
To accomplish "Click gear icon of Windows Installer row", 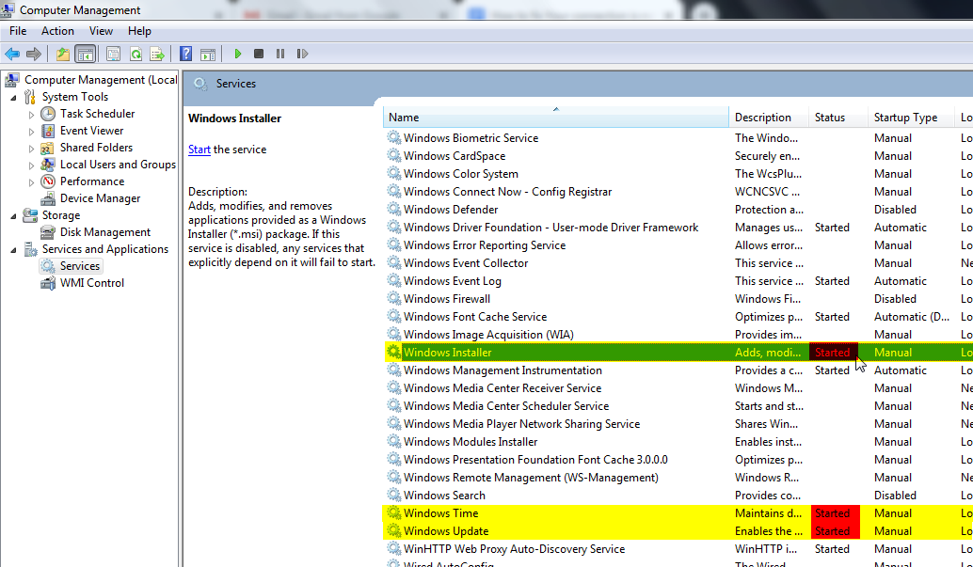I will click(393, 352).
